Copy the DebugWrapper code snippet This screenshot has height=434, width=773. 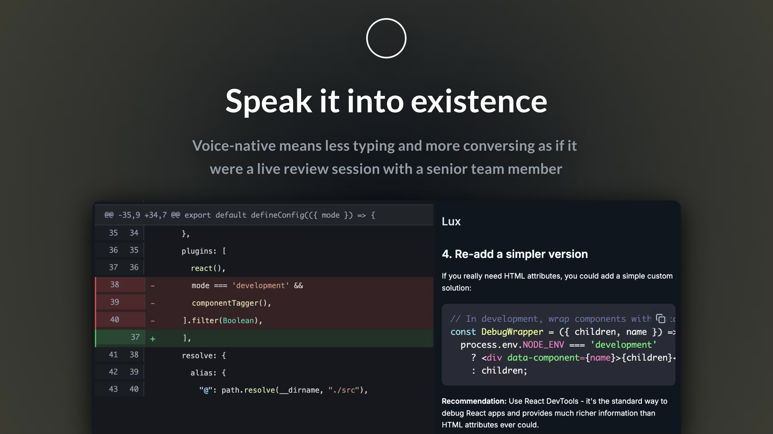pos(661,319)
